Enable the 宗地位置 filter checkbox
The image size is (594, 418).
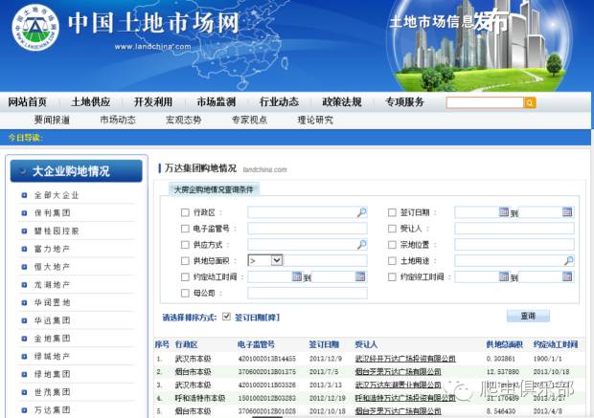point(392,245)
